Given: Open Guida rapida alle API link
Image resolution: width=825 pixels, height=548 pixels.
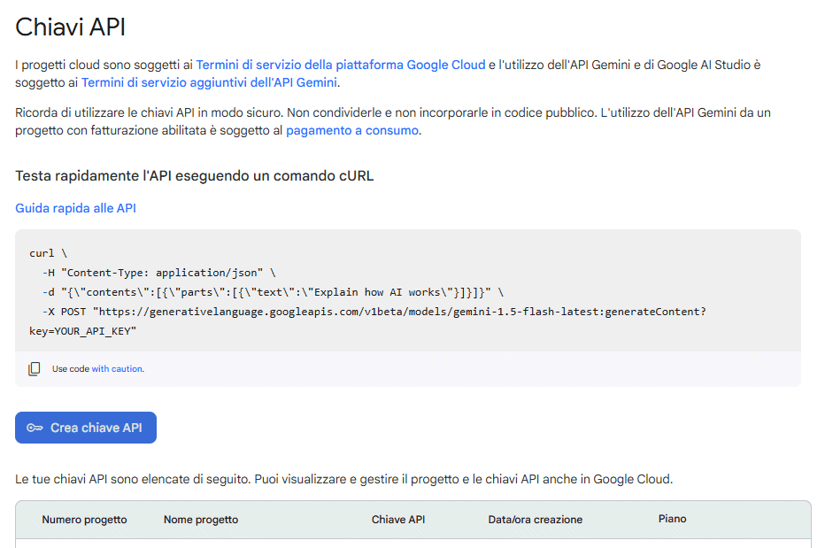Looking at the screenshot, I should point(76,208).
